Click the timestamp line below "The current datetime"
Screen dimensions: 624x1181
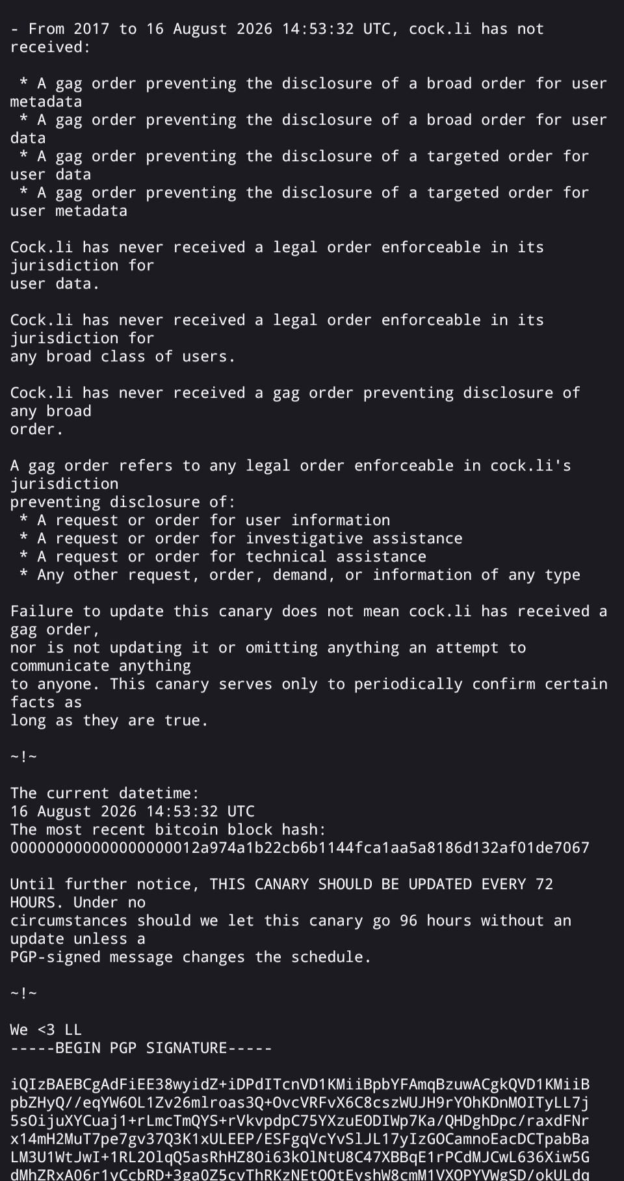(132, 811)
